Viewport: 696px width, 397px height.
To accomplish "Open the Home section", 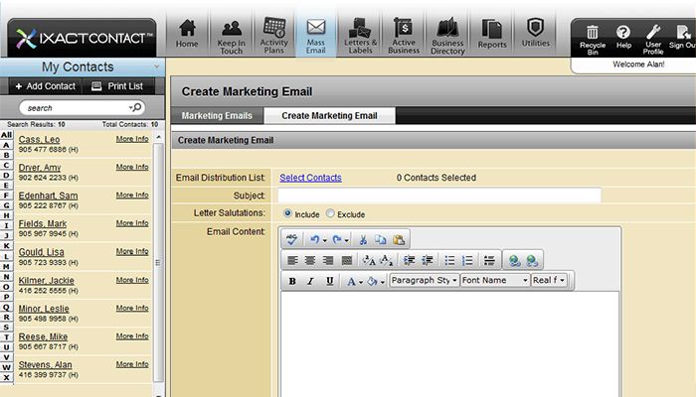I will point(187,34).
